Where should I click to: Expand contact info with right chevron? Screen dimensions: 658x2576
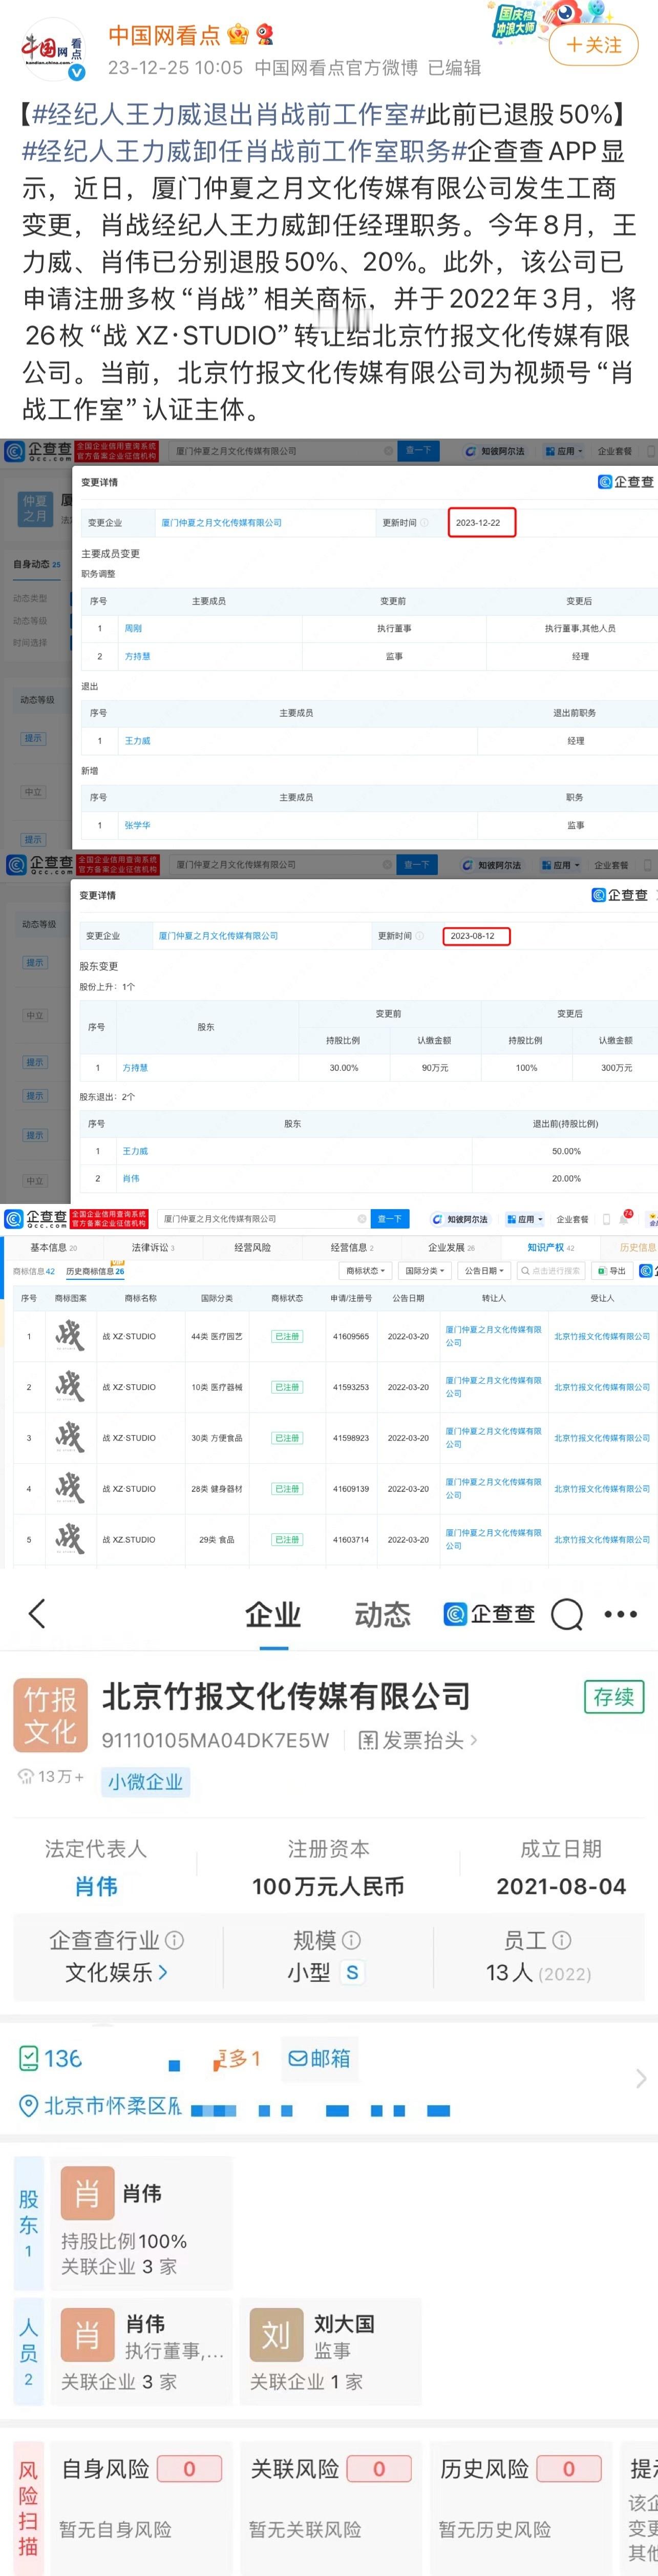[640, 2079]
